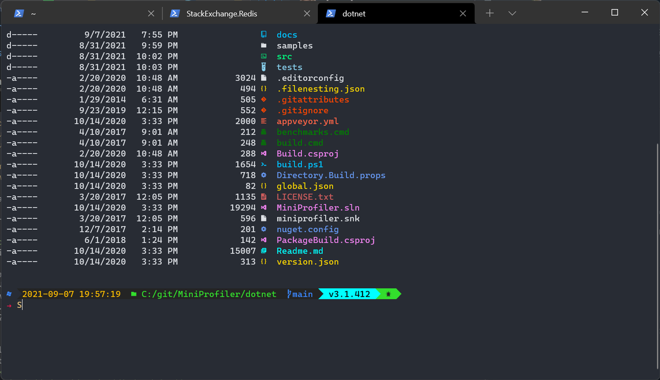Click the prompt timestamp 2021-09-07 19:57:19
Viewport: 660px width, 380px height.
(x=71, y=294)
